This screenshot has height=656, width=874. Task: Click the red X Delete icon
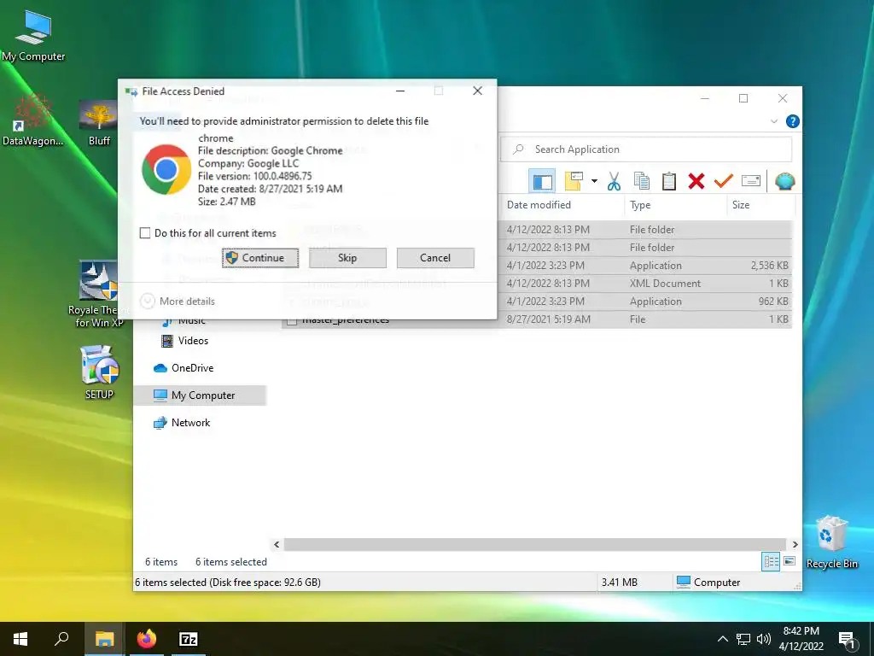click(x=696, y=181)
